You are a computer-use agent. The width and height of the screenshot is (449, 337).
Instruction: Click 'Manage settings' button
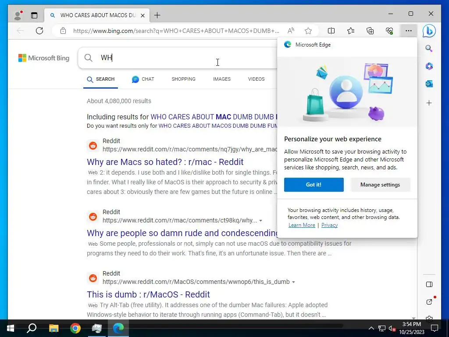pyautogui.click(x=380, y=185)
